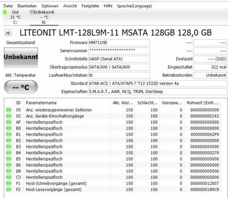Image resolution: width=228 pixels, height=198 pixels.
Task: Click green status icon of row BB
Action: click(8, 171)
